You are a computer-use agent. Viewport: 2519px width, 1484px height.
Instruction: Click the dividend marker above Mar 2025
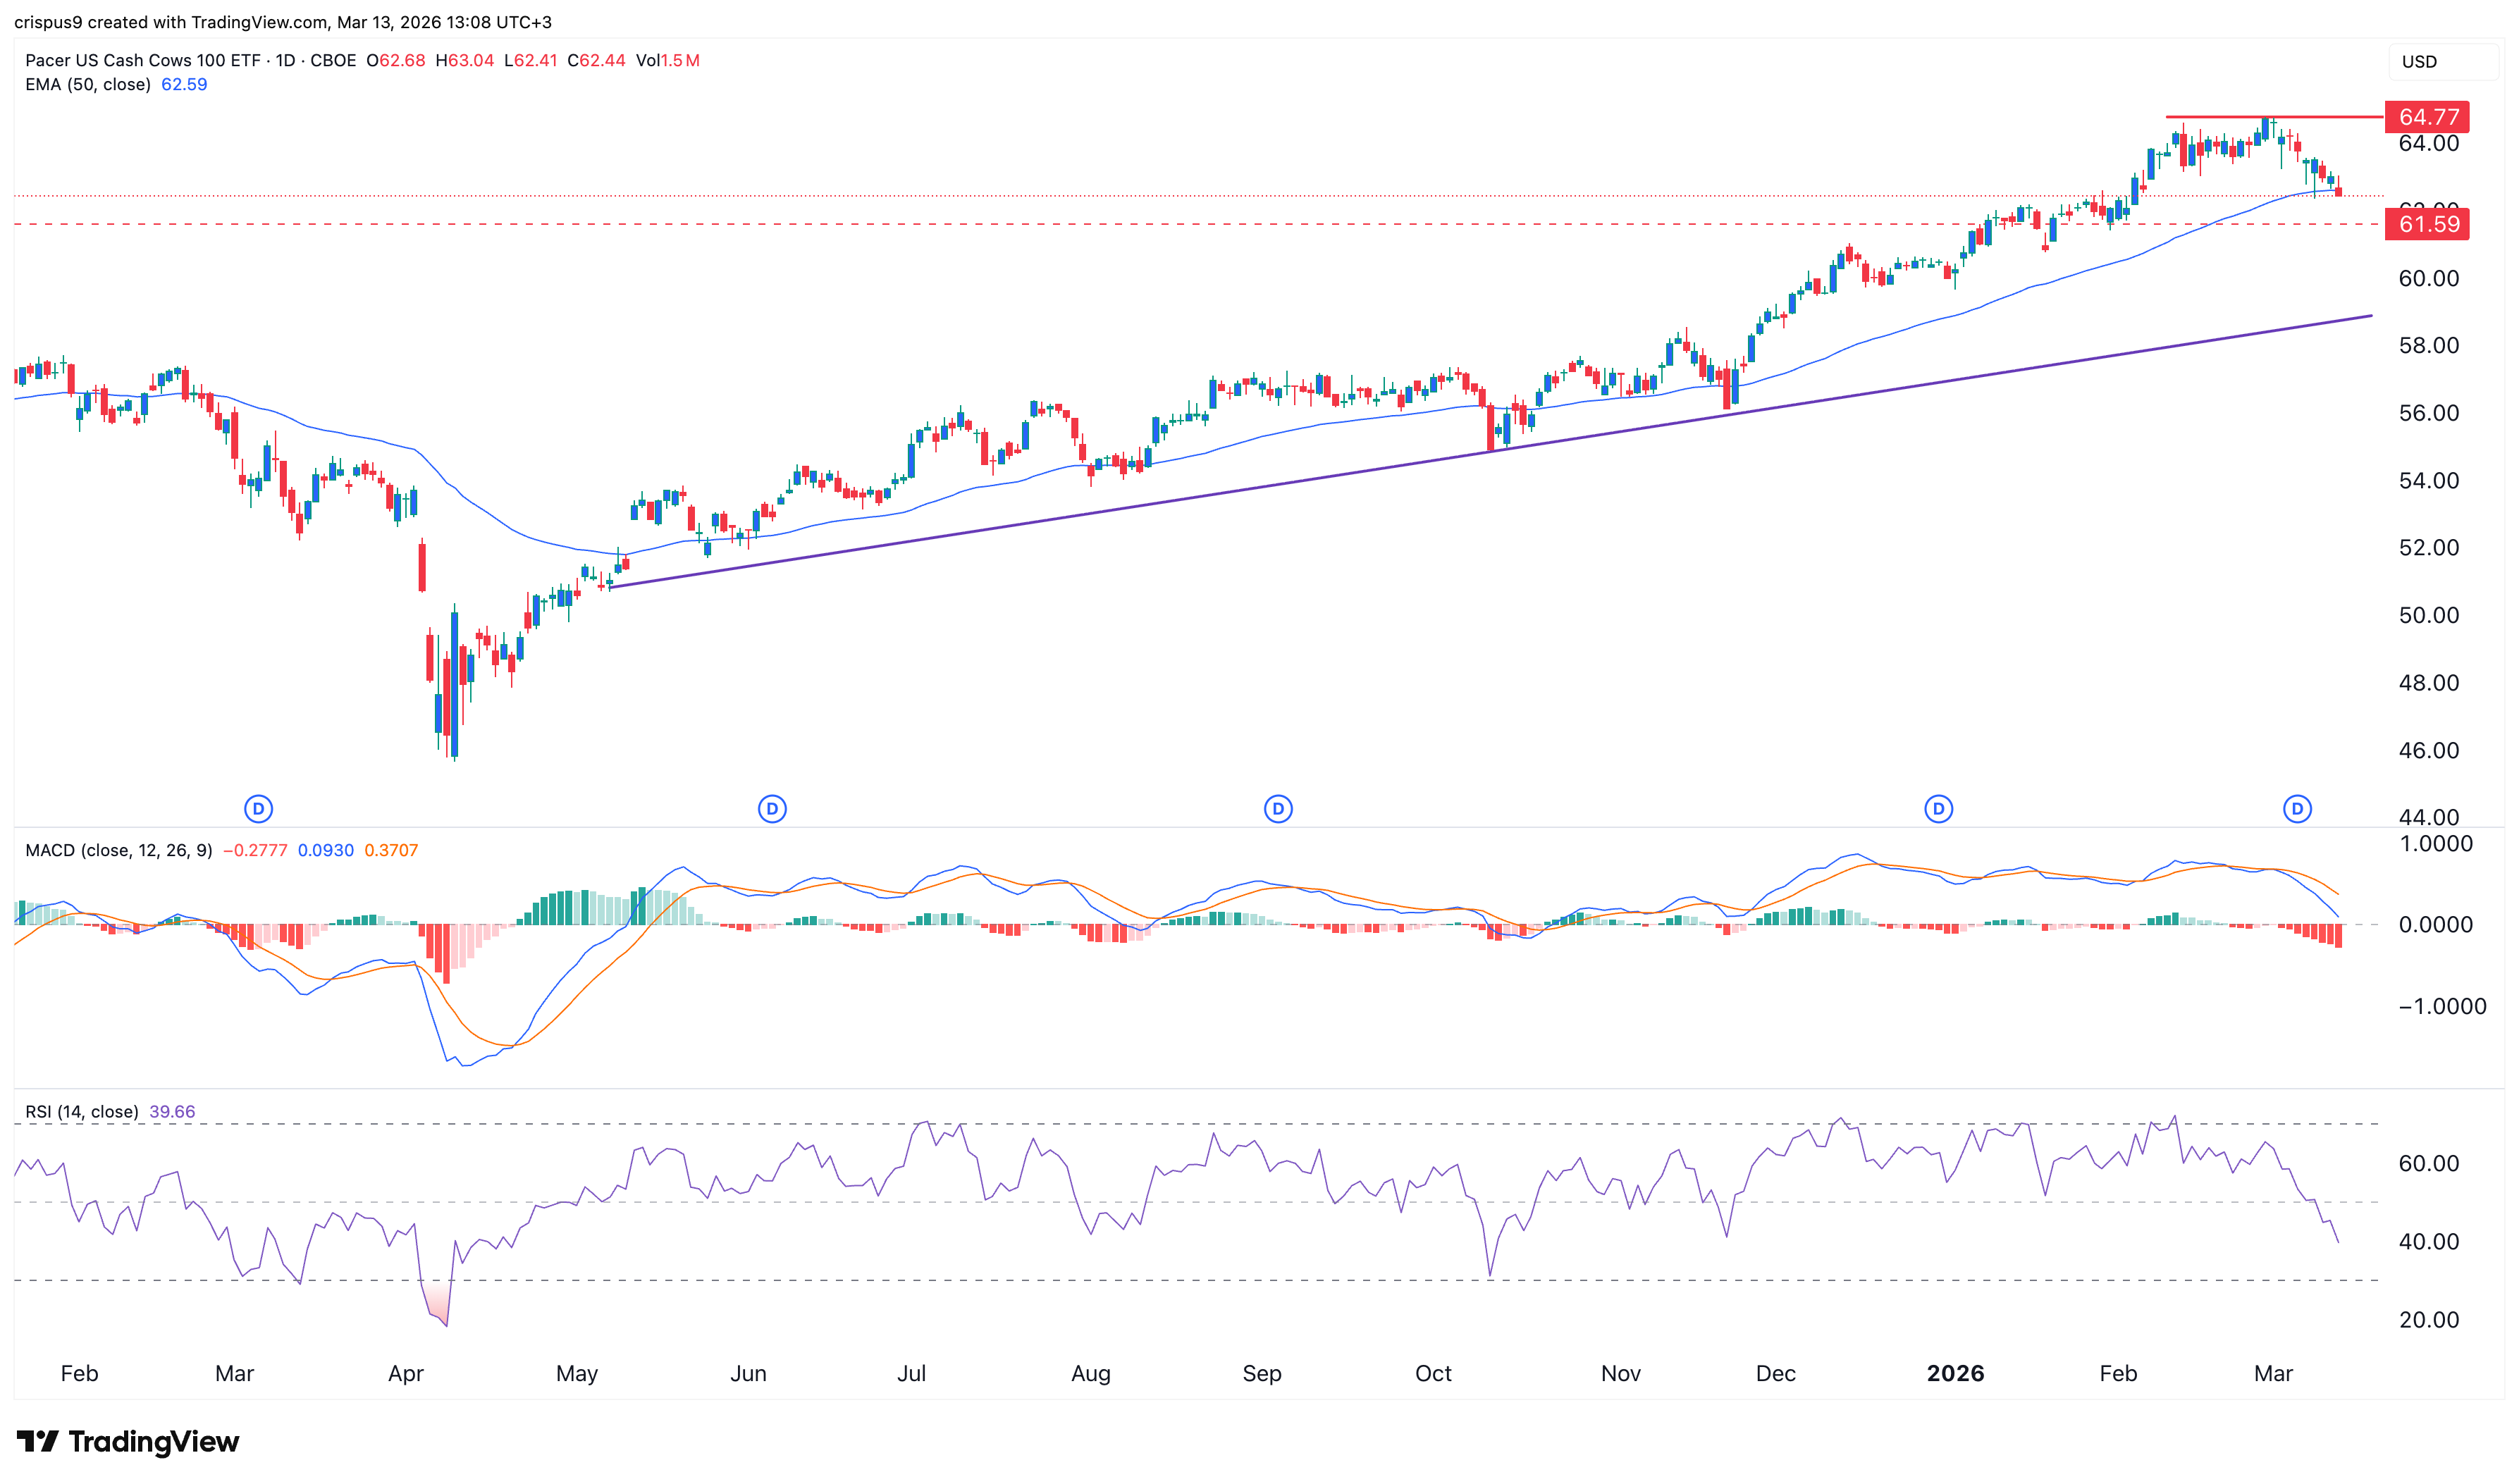tap(258, 808)
